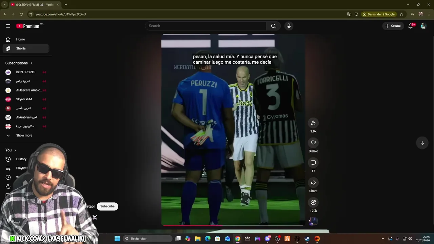Screen dimensions: 434x244
Task: Focus the YouTube Search field
Action: pos(206,26)
